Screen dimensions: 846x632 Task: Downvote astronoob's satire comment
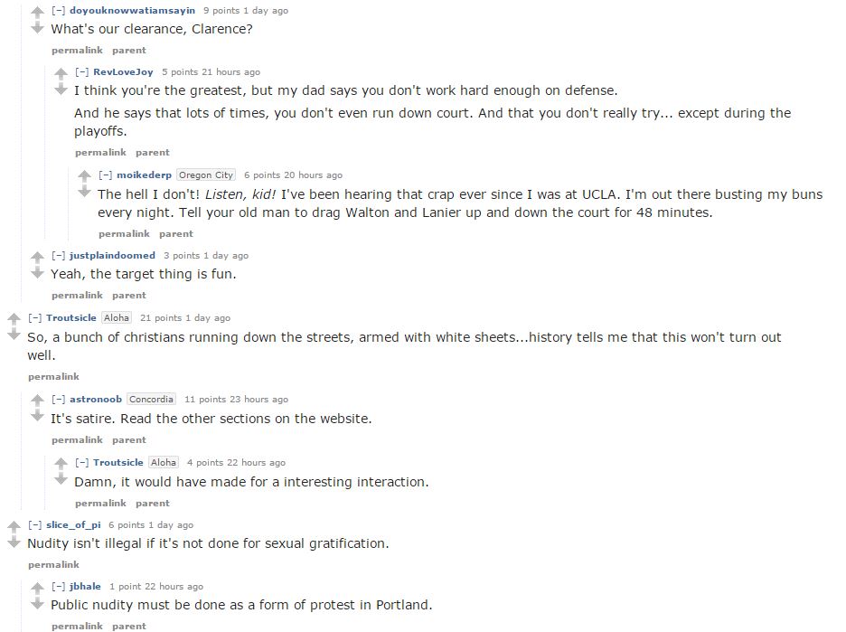pos(37,416)
